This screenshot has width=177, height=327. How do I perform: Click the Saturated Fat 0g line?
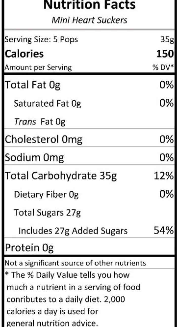(47, 103)
